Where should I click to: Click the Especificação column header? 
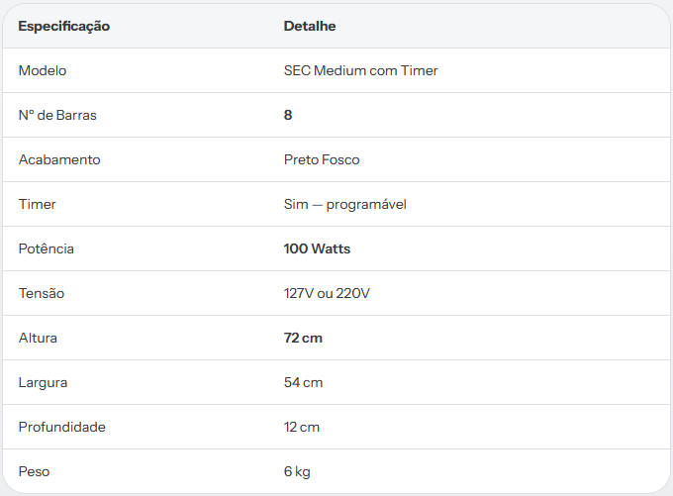point(64,26)
